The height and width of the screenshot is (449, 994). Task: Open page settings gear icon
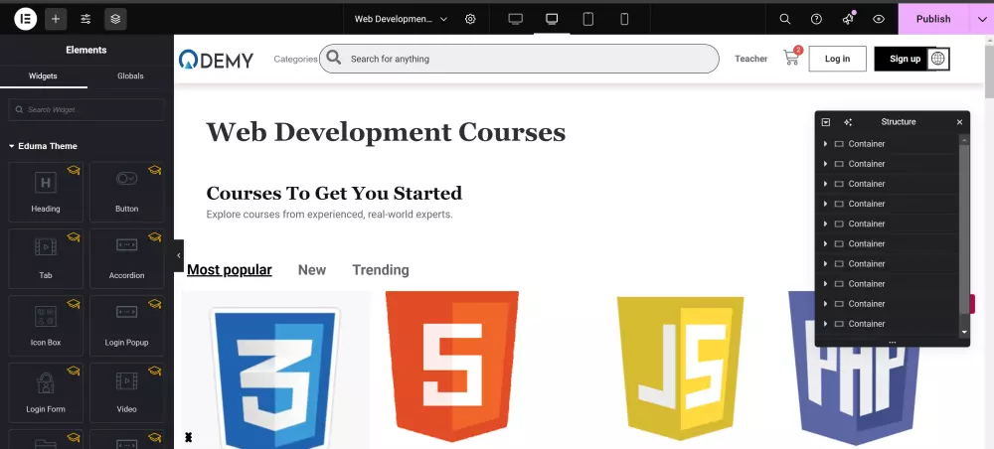coord(470,19)
